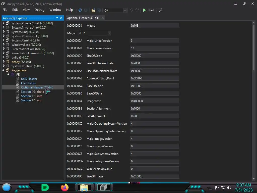The image size is (257, 193).
Task: Click the SizeOfCode value field
Action: tap(154, 56)
